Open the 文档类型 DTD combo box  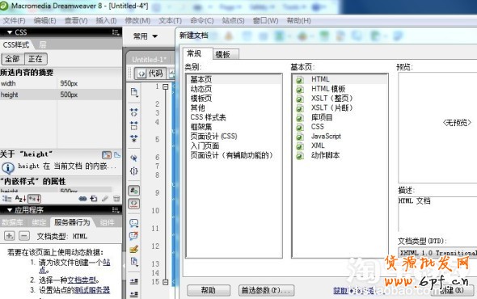tap(437, 252)
